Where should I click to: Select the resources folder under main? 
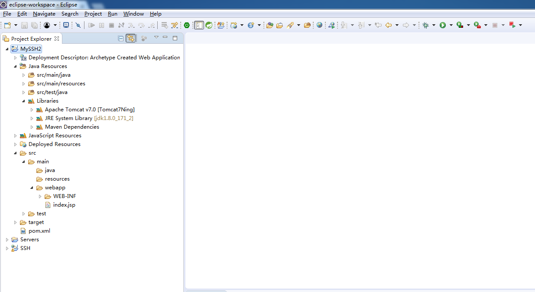pyautogui.click(x=53, y=179)
